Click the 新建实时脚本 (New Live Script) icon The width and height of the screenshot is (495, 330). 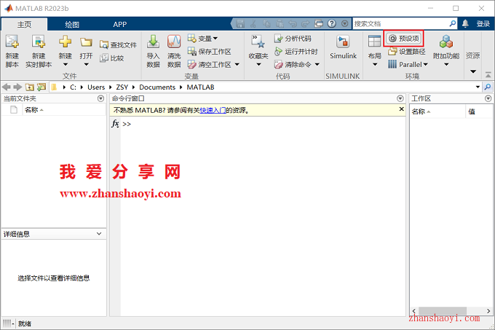pos(39,42)
